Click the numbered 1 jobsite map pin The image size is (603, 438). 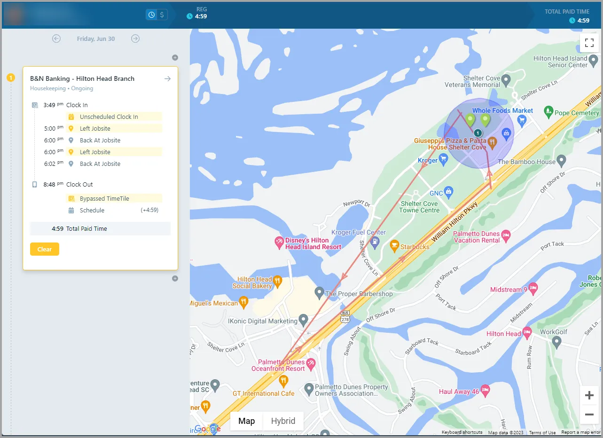click(x=478, y=133)
